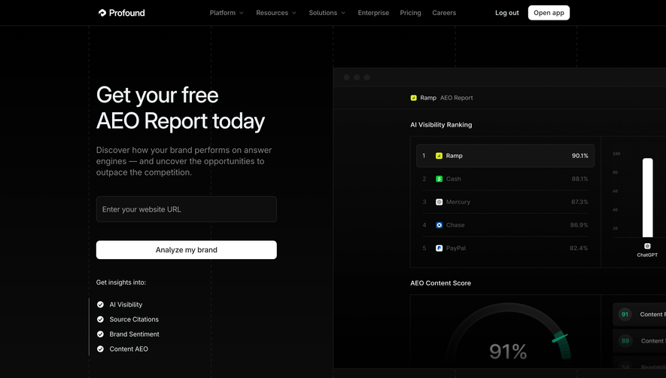The image size is (666, 378).
Task: Click the '87.3%' value for Mercury
Action: pyautogui.click(x=579, y=202)
